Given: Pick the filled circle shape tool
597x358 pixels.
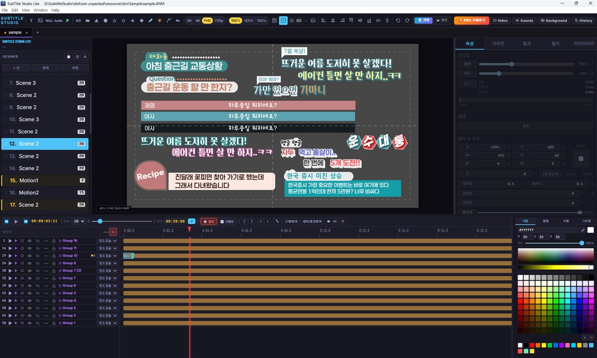Looking at the screenshot, I should tap(106, 20).
